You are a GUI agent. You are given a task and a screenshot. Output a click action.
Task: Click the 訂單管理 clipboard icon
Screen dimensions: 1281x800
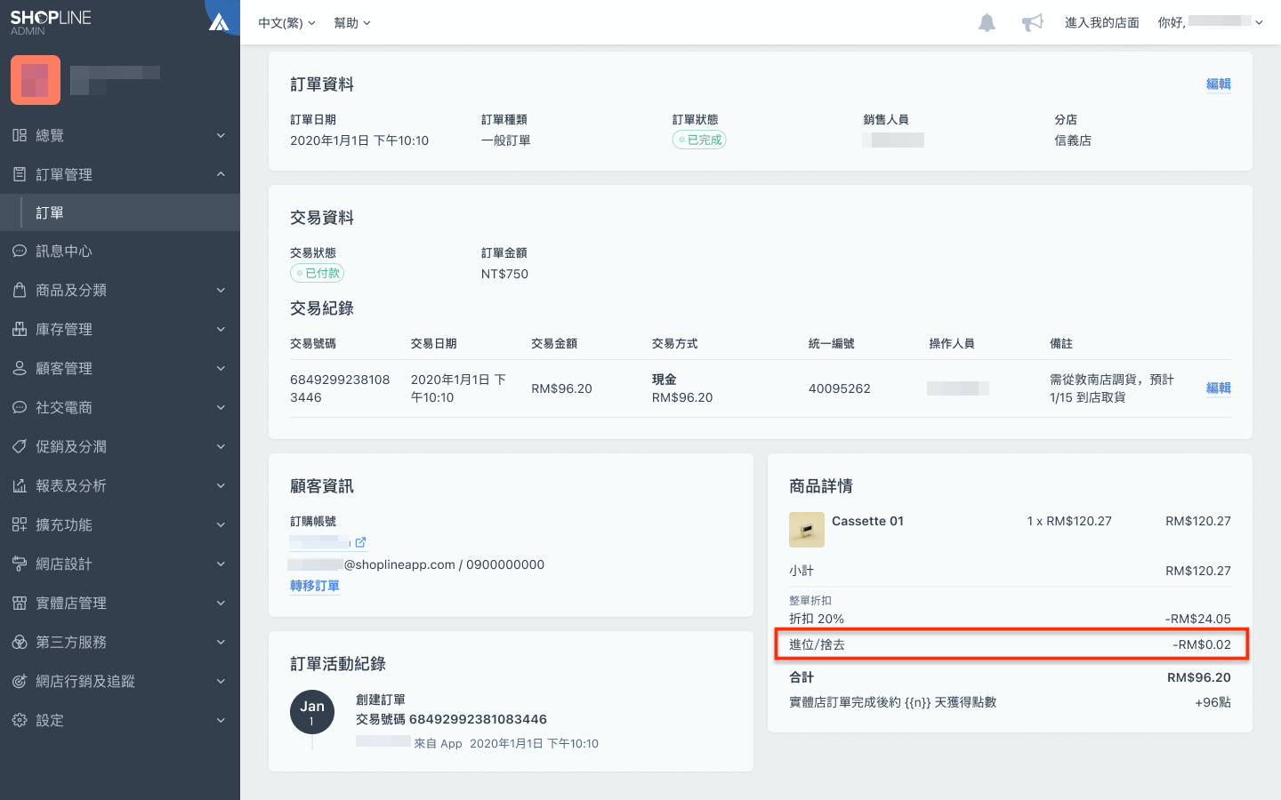coord(20,174)
